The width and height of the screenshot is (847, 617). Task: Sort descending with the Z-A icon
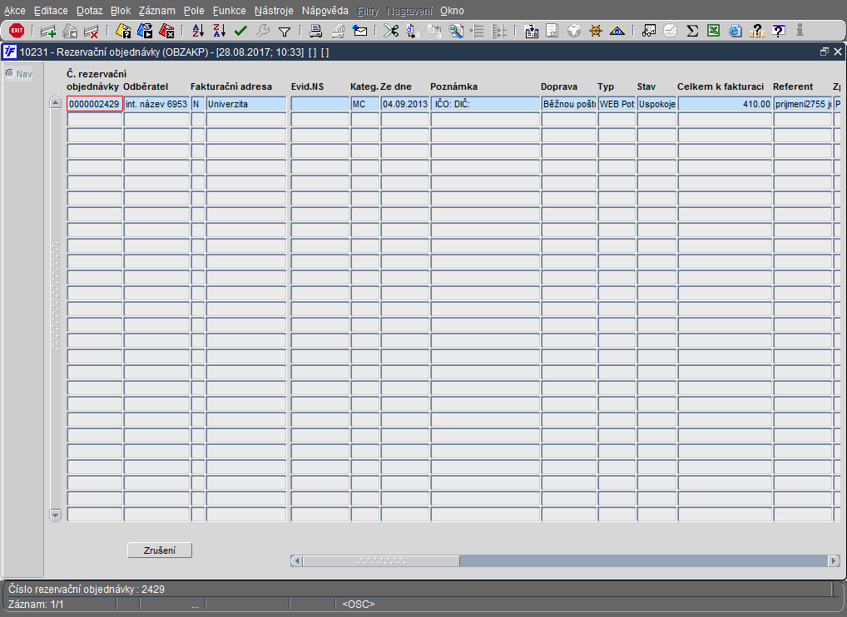219,32
